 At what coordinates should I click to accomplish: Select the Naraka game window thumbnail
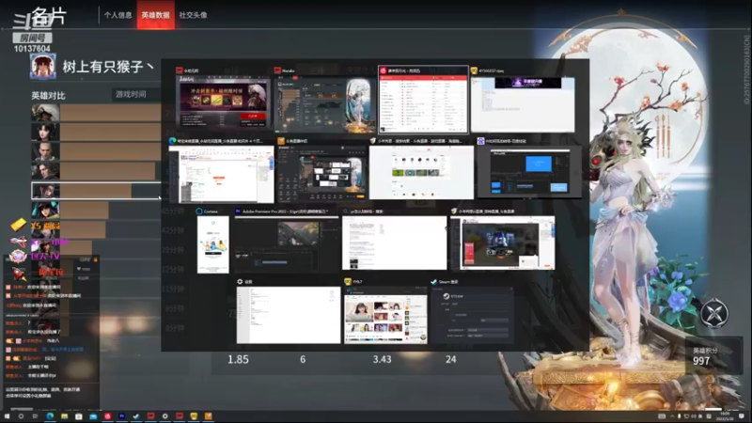[x=324, y=103]
